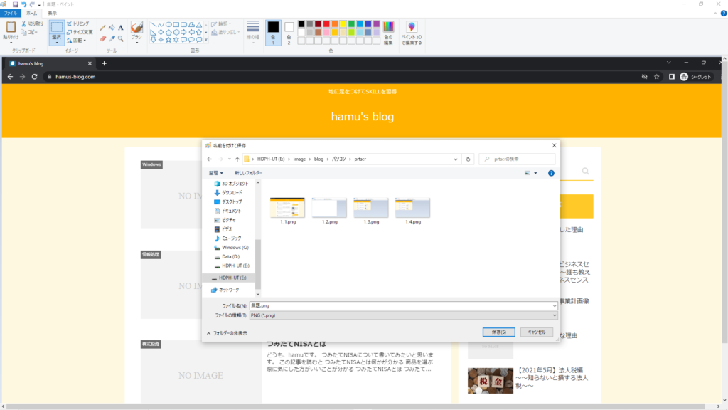The width and height of the screenshot is (728, 410).
Task: Click Edit with Paint 3D button
Action: click(412, 33)
